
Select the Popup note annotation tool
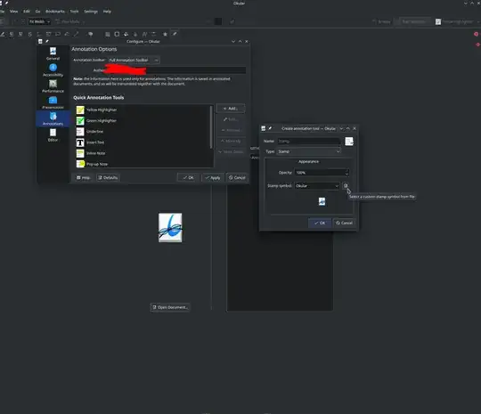click(58, 34)
